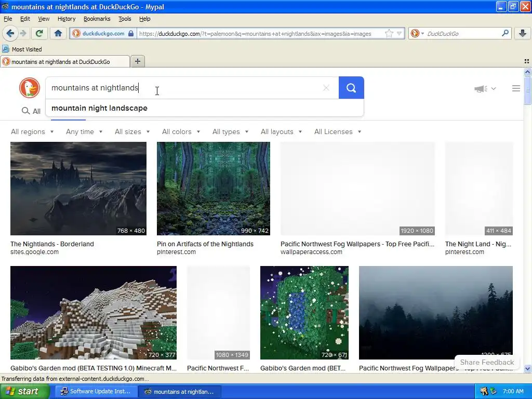Click the first system tray icon
Viewport: 532px width, 399px height.
pyautogui.click(x=484, y=391)
